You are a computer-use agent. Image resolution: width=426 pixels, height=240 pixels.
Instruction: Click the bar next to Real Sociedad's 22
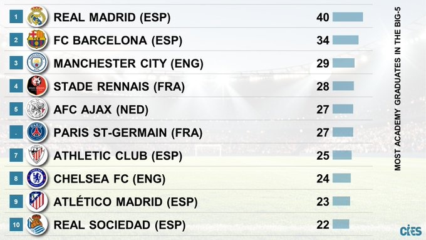[x=341, y=224]
